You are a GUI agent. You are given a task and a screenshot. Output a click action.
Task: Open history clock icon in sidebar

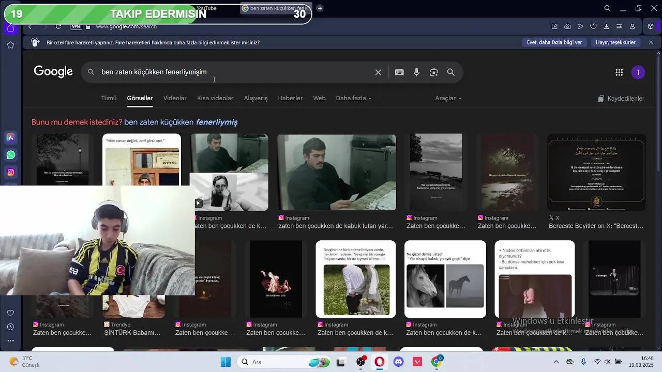tap(10, 327)
